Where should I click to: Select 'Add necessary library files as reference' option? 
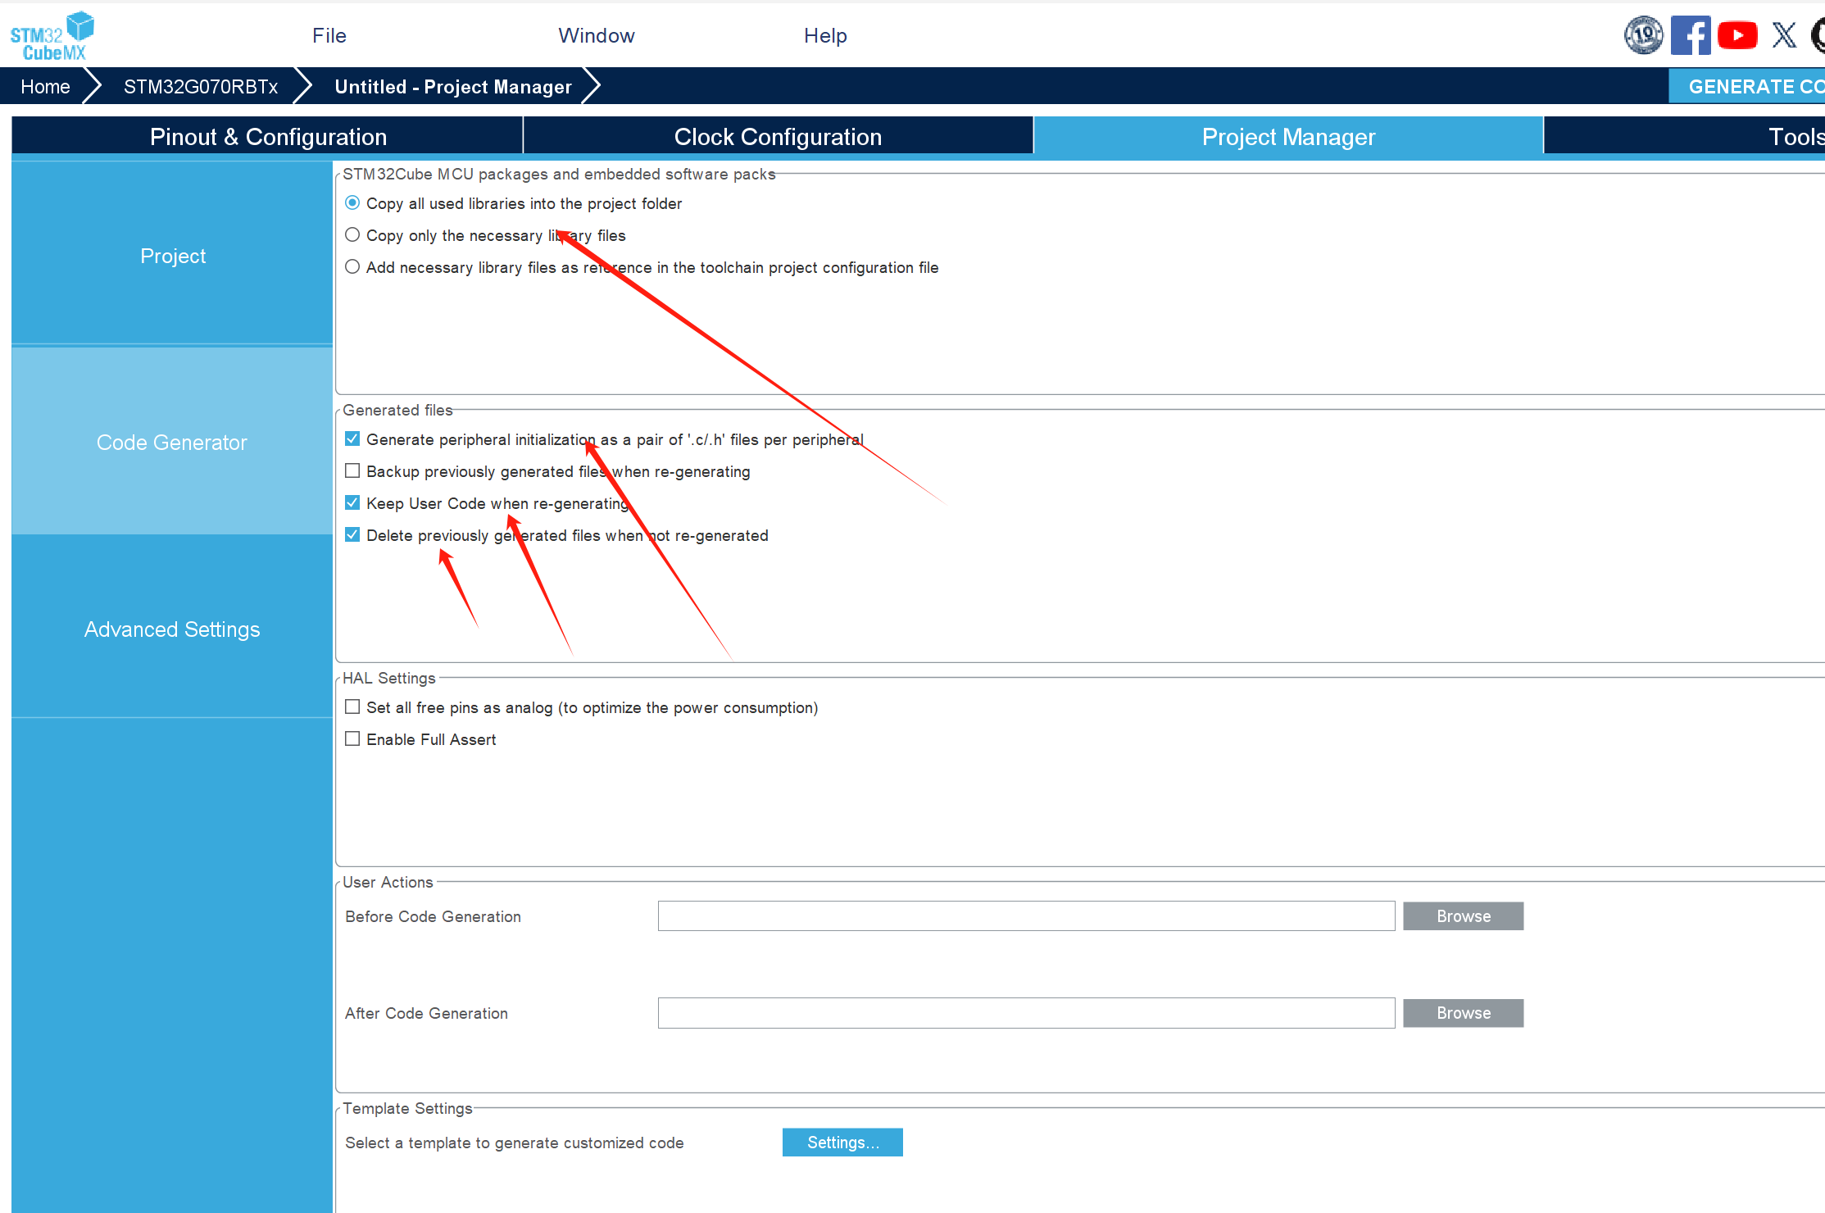pyautogui.click(x=352, y=267)
